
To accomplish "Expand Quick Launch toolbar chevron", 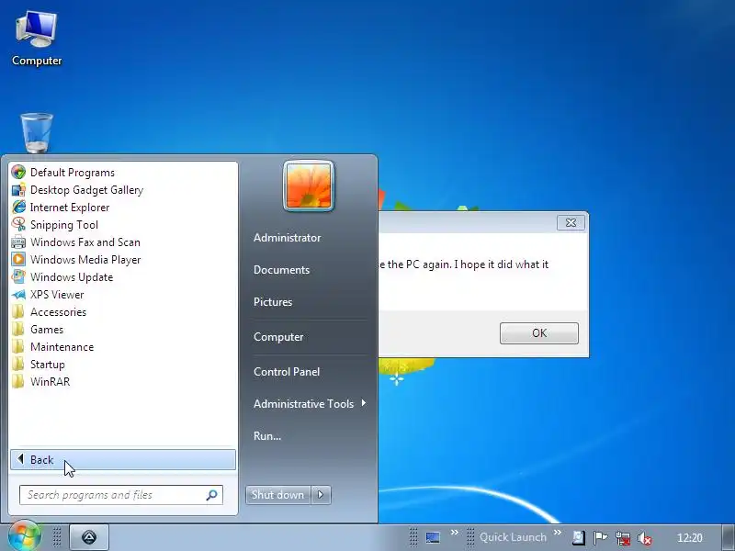I will (558, 533).
